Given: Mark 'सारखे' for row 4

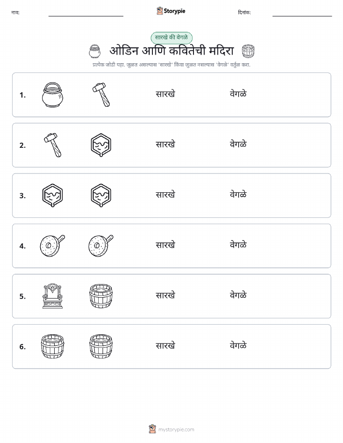Looking at the screenshot, I should tap(165, 244).
